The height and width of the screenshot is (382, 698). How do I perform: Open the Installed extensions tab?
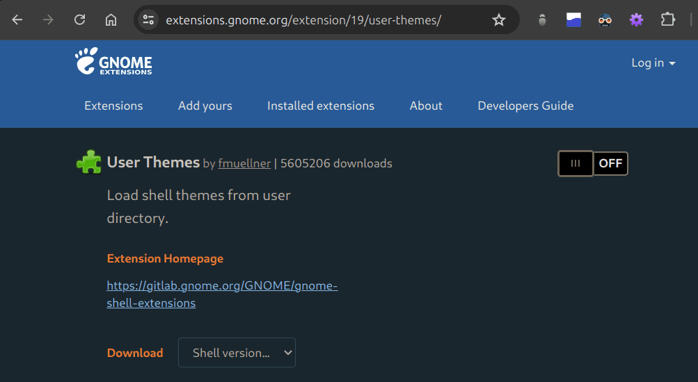click(321, 106)
